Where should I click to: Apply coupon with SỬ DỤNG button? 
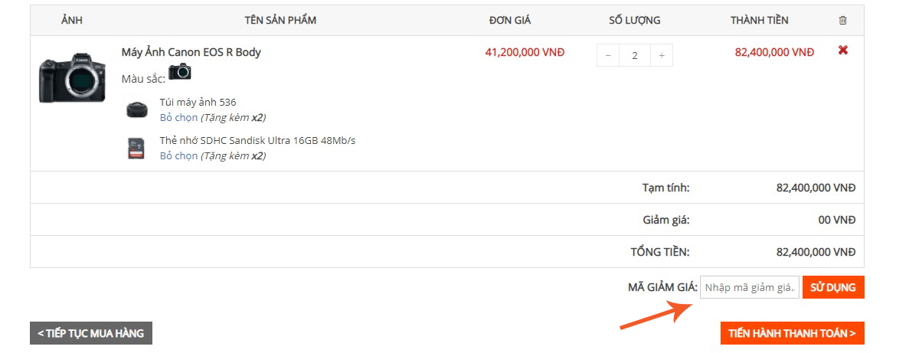pyautogui.click(x=833, y=287)
